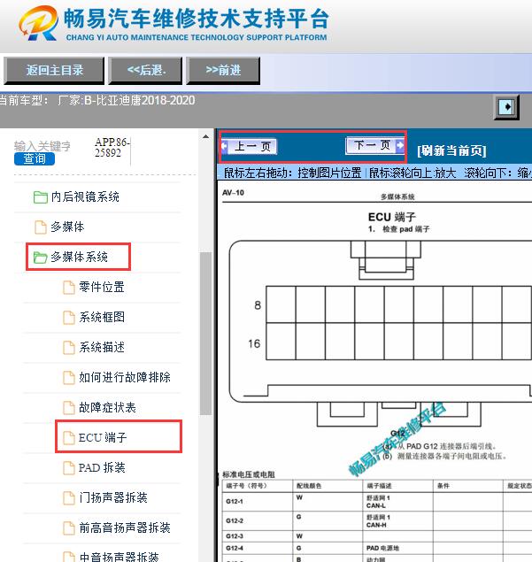Viewport: 532px width, 562px height.
Task: Click the page icon beside 系统描述
Action: [x=69, y=348]
